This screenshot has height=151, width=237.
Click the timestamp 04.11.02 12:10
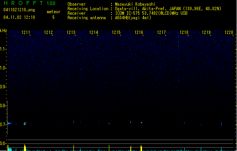pyautogui.click(x=19, y=17)
